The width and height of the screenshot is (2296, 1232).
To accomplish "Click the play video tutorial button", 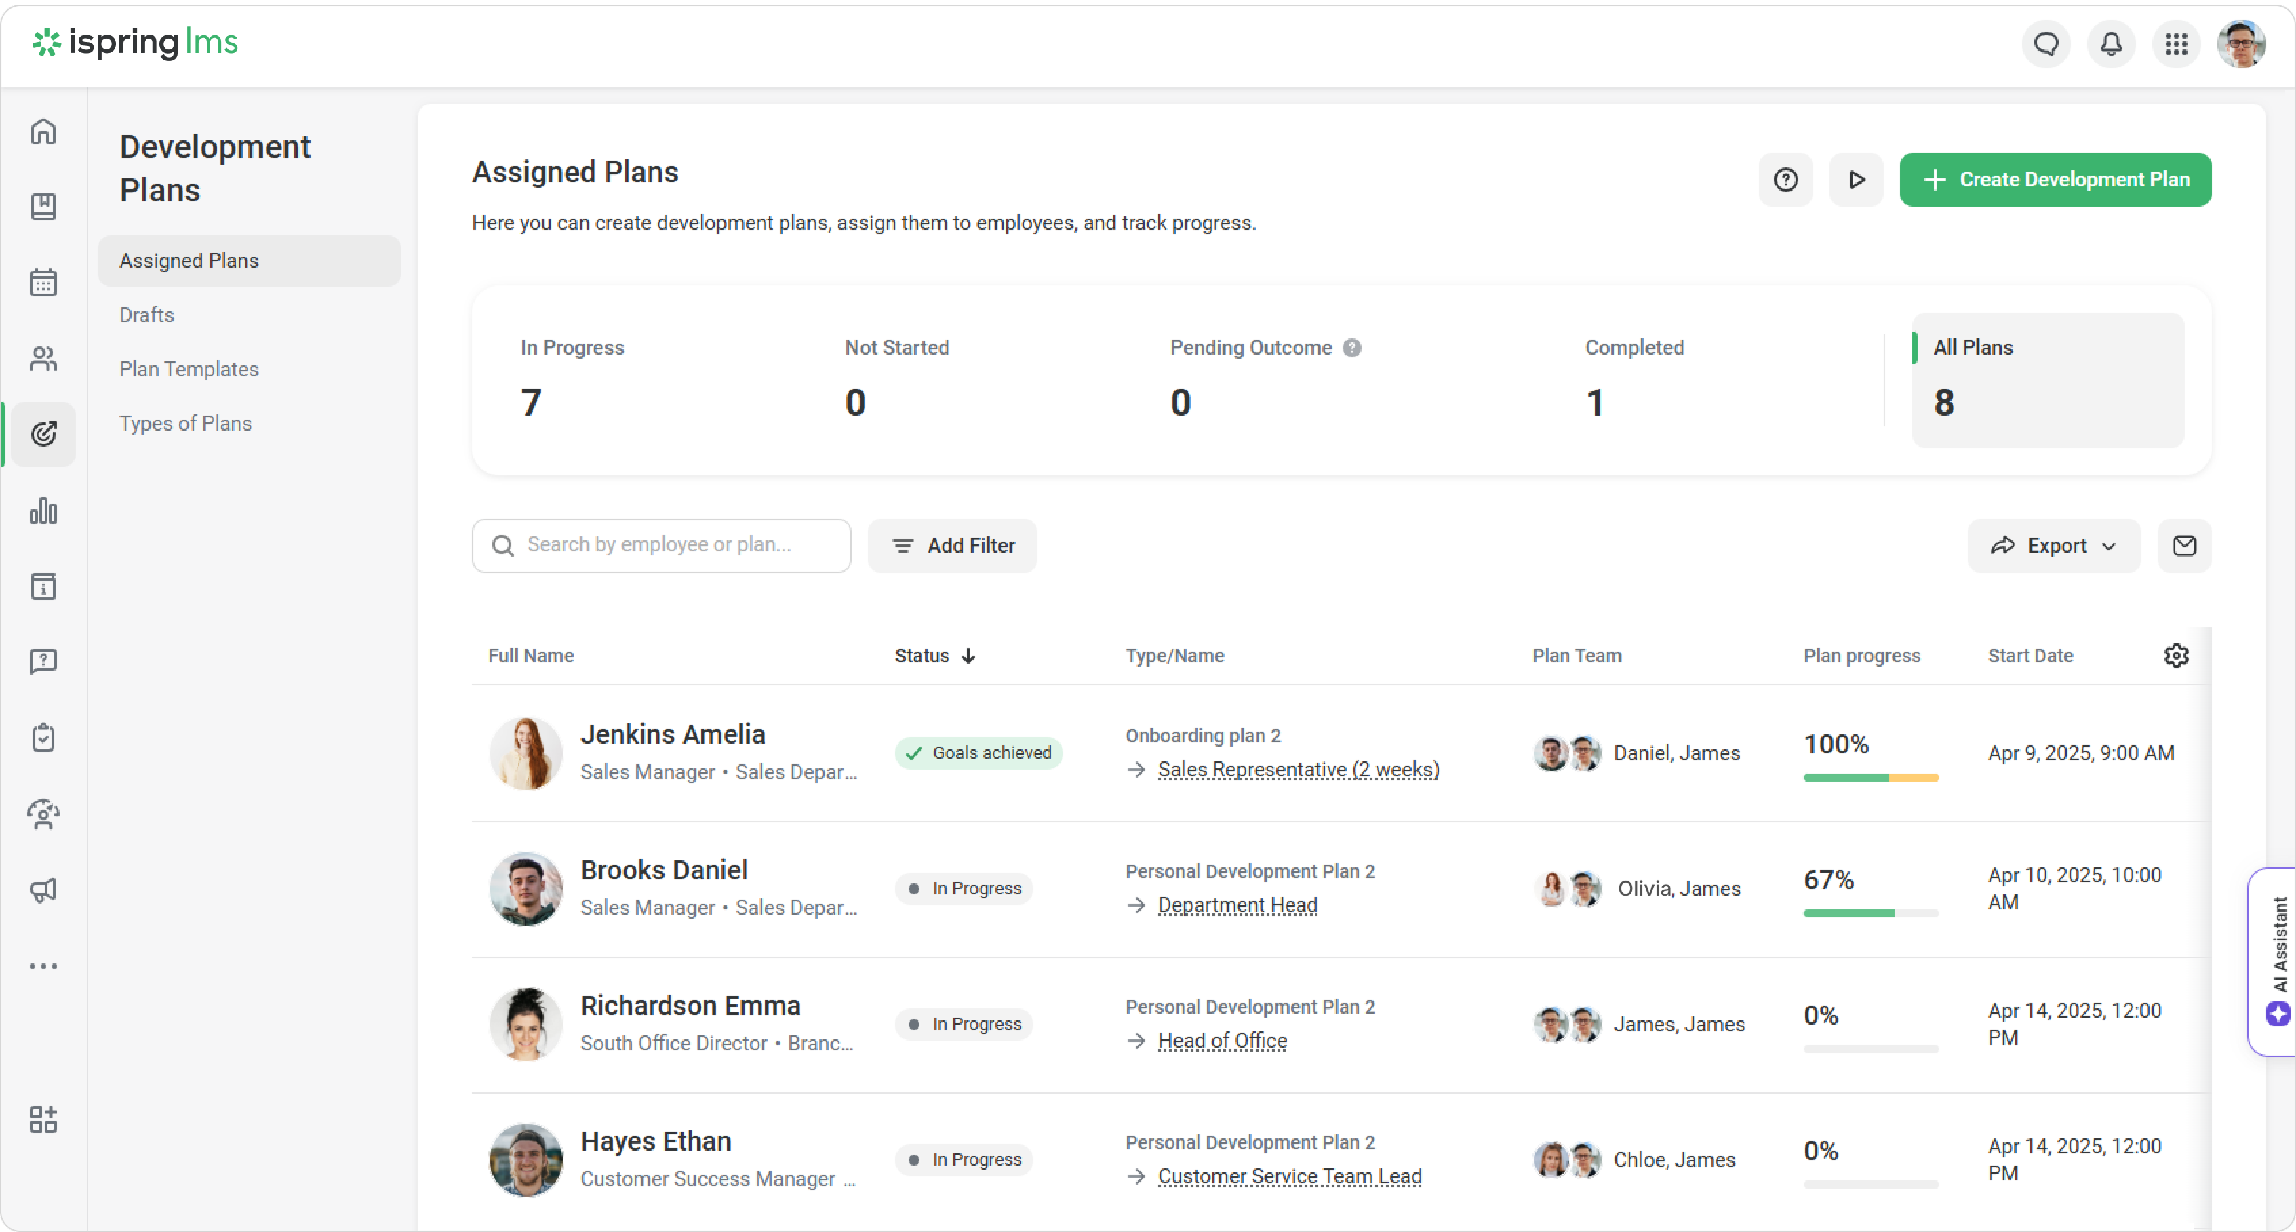I will 1856,180.
